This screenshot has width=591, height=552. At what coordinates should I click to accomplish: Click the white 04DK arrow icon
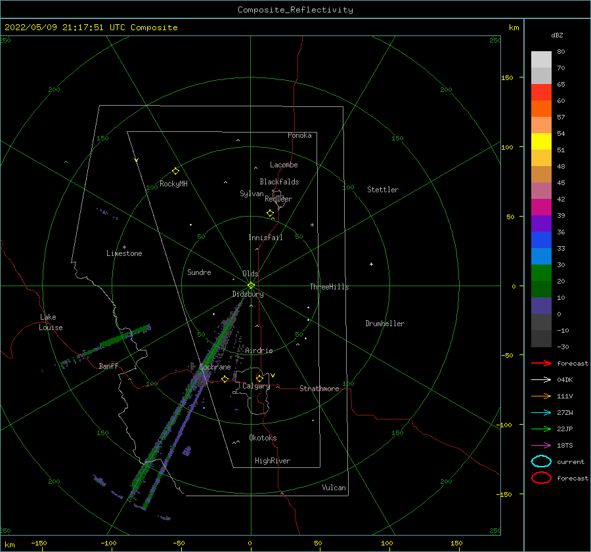[541, 380]
